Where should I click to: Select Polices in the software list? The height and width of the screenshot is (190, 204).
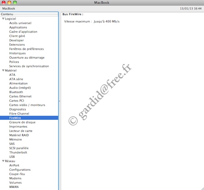(x=14, y=62)
